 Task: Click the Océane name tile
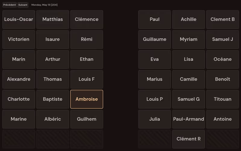coord(223,59)
